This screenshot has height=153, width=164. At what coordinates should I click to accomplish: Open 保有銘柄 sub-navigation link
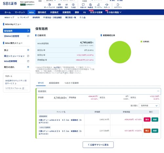[x=36, y=17]
